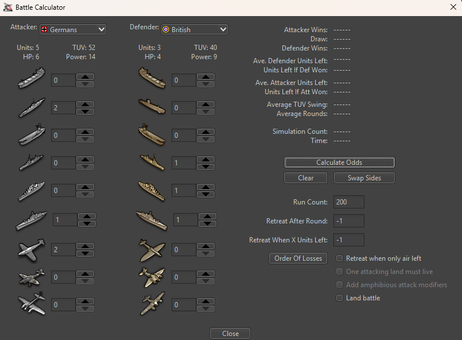Open the Defender nation dropdown
Screen dimensions: 462x340
click(194, 29)
